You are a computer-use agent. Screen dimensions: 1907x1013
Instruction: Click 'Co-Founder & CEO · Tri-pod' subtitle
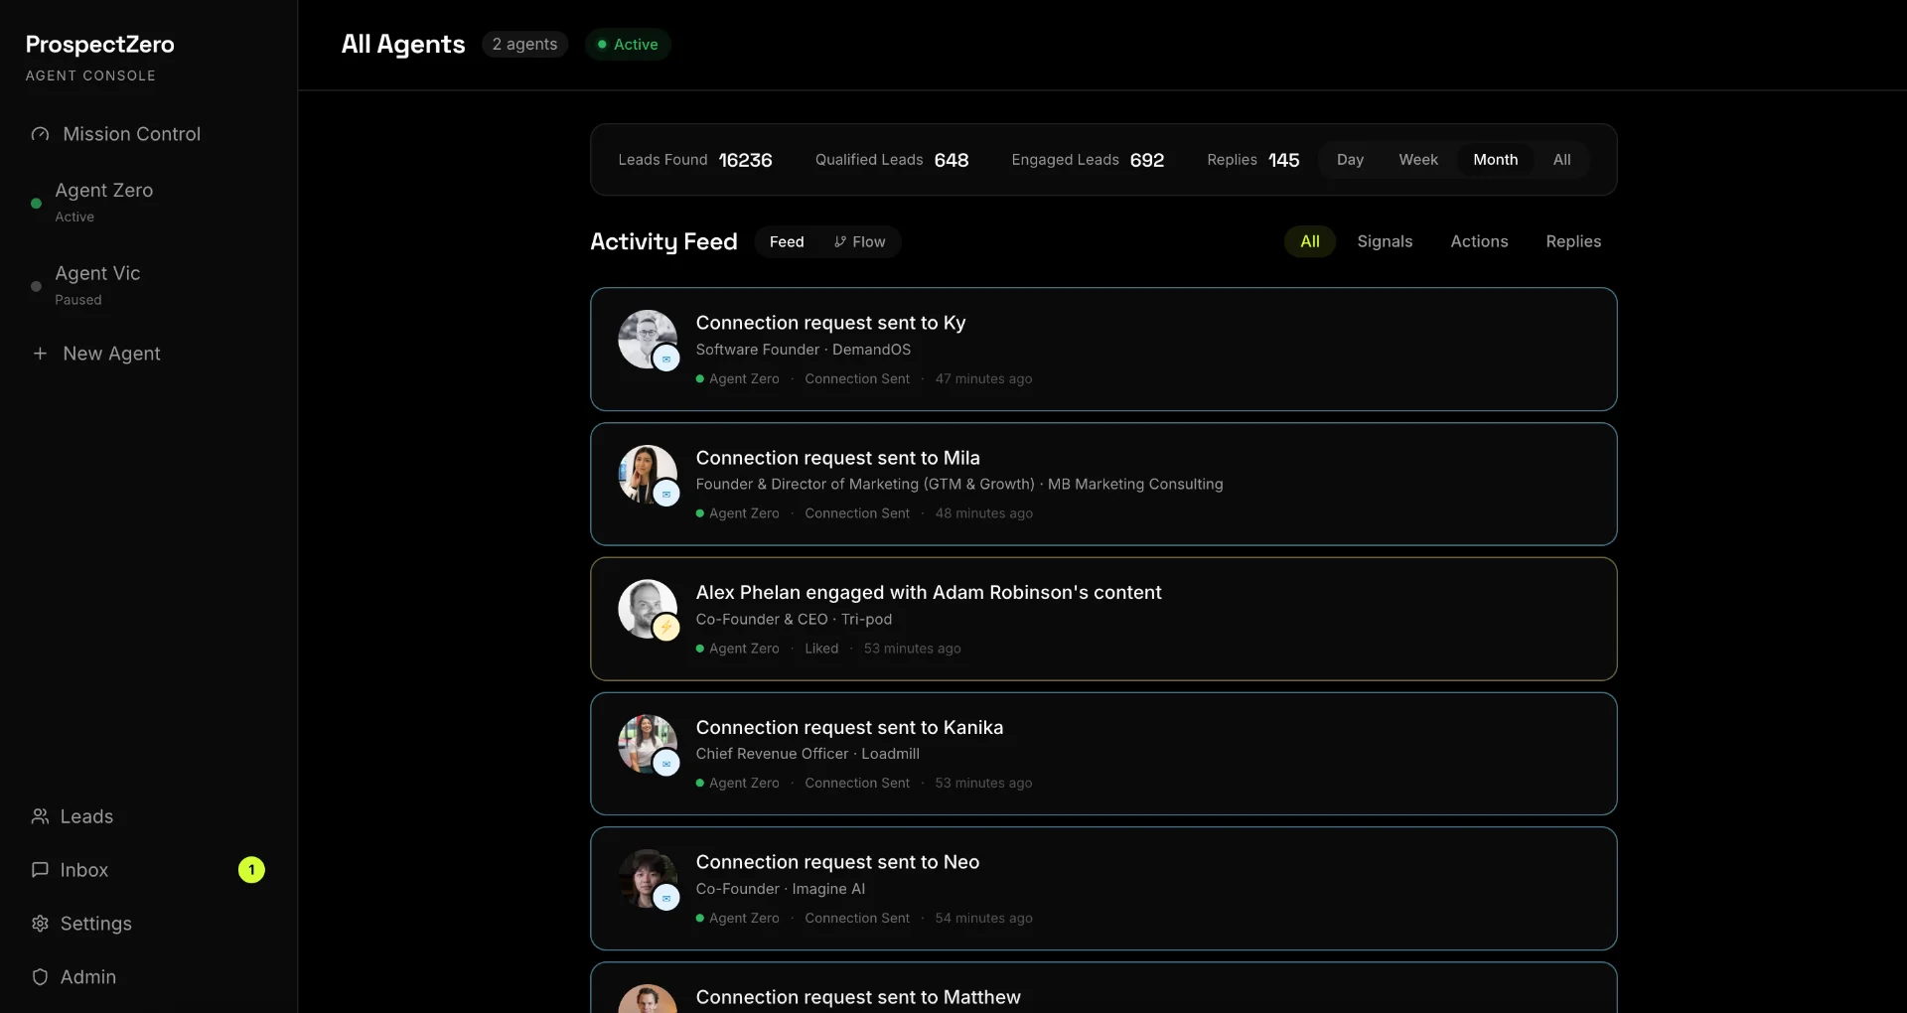(x=794, y=620)
